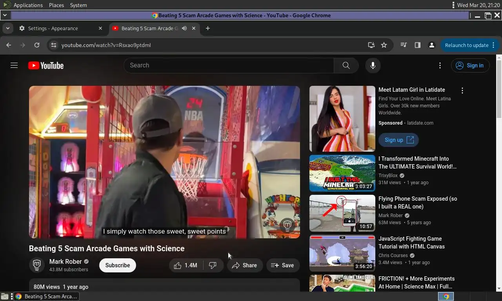Click show desktop icon in taskbar
Image resolution: width=502 pixels, height=301 pixels.
(4, 296)
